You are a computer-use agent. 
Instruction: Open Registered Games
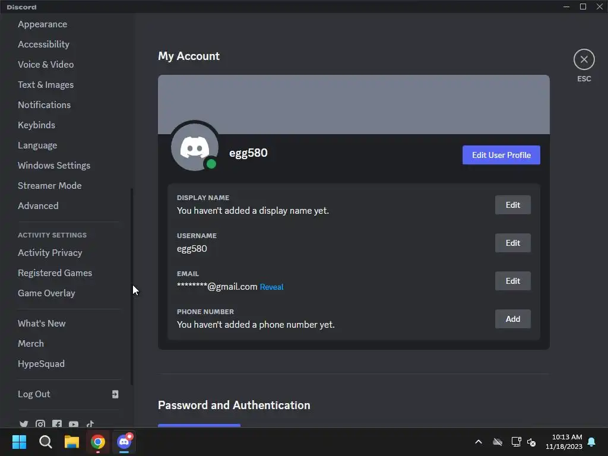pos(55,273)
